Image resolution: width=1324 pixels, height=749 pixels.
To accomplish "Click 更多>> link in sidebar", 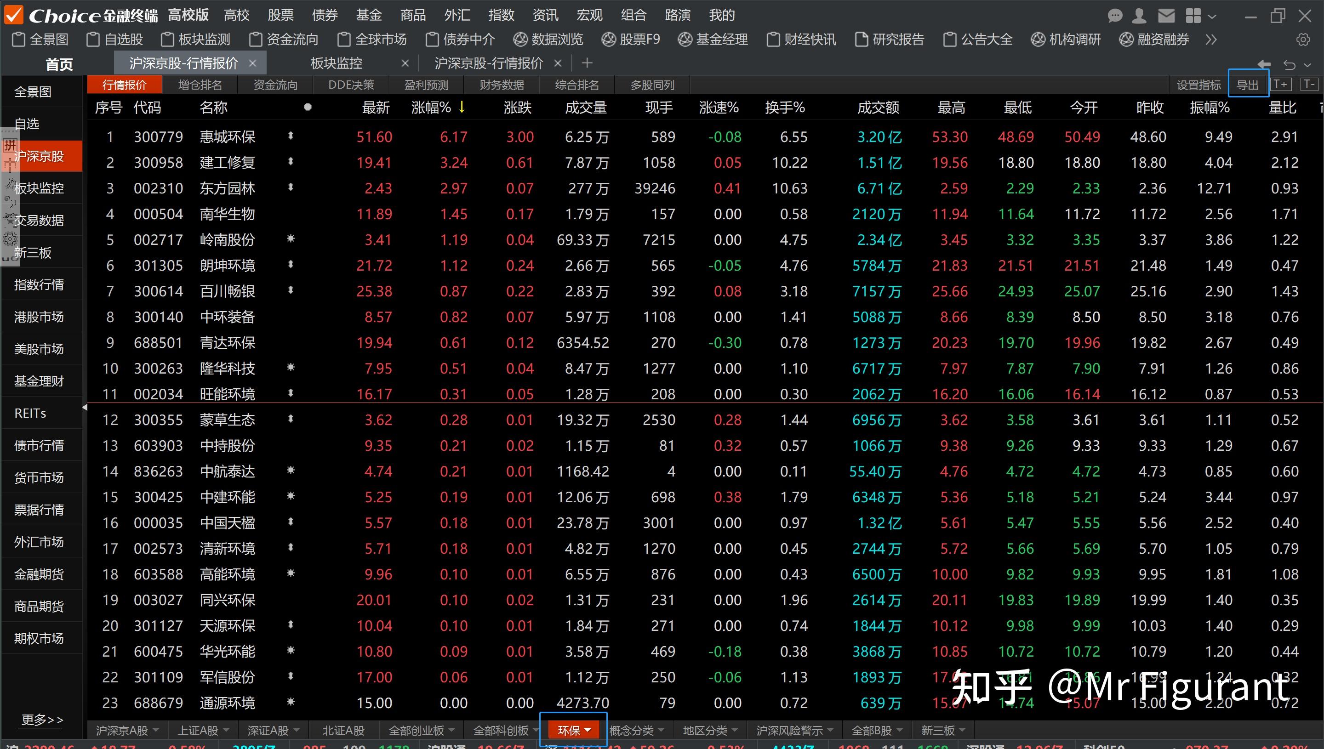I will pyautogui.click(x=42, y=719).
